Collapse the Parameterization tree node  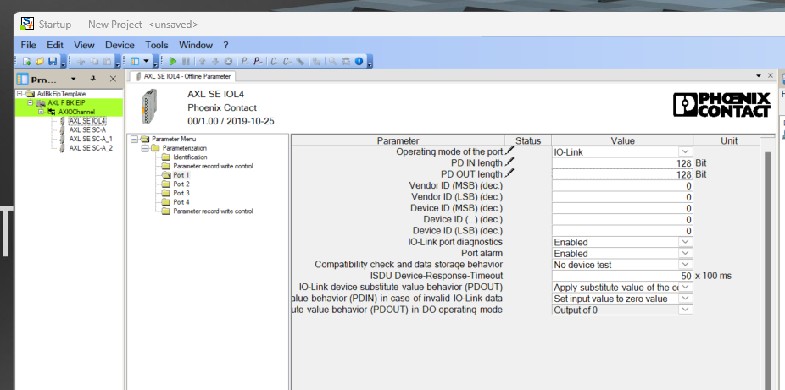click(145, 148)
